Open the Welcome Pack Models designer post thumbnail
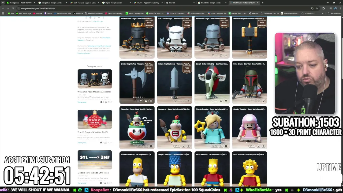The image size is (343, 193). (x=95, y=79)
